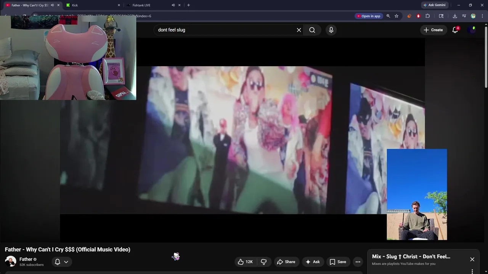Open the Father channel avatar
Image resolution: width=488 pixels, height=274 pixels.
click(x=11, y=261)
